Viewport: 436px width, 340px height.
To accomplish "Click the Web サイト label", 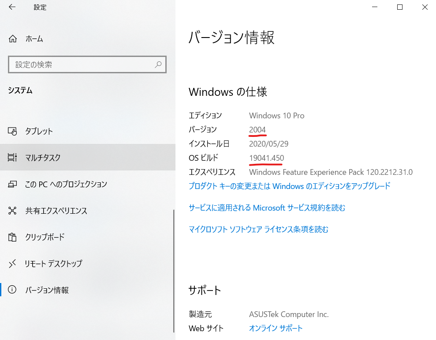I will [x=206, y=329].
